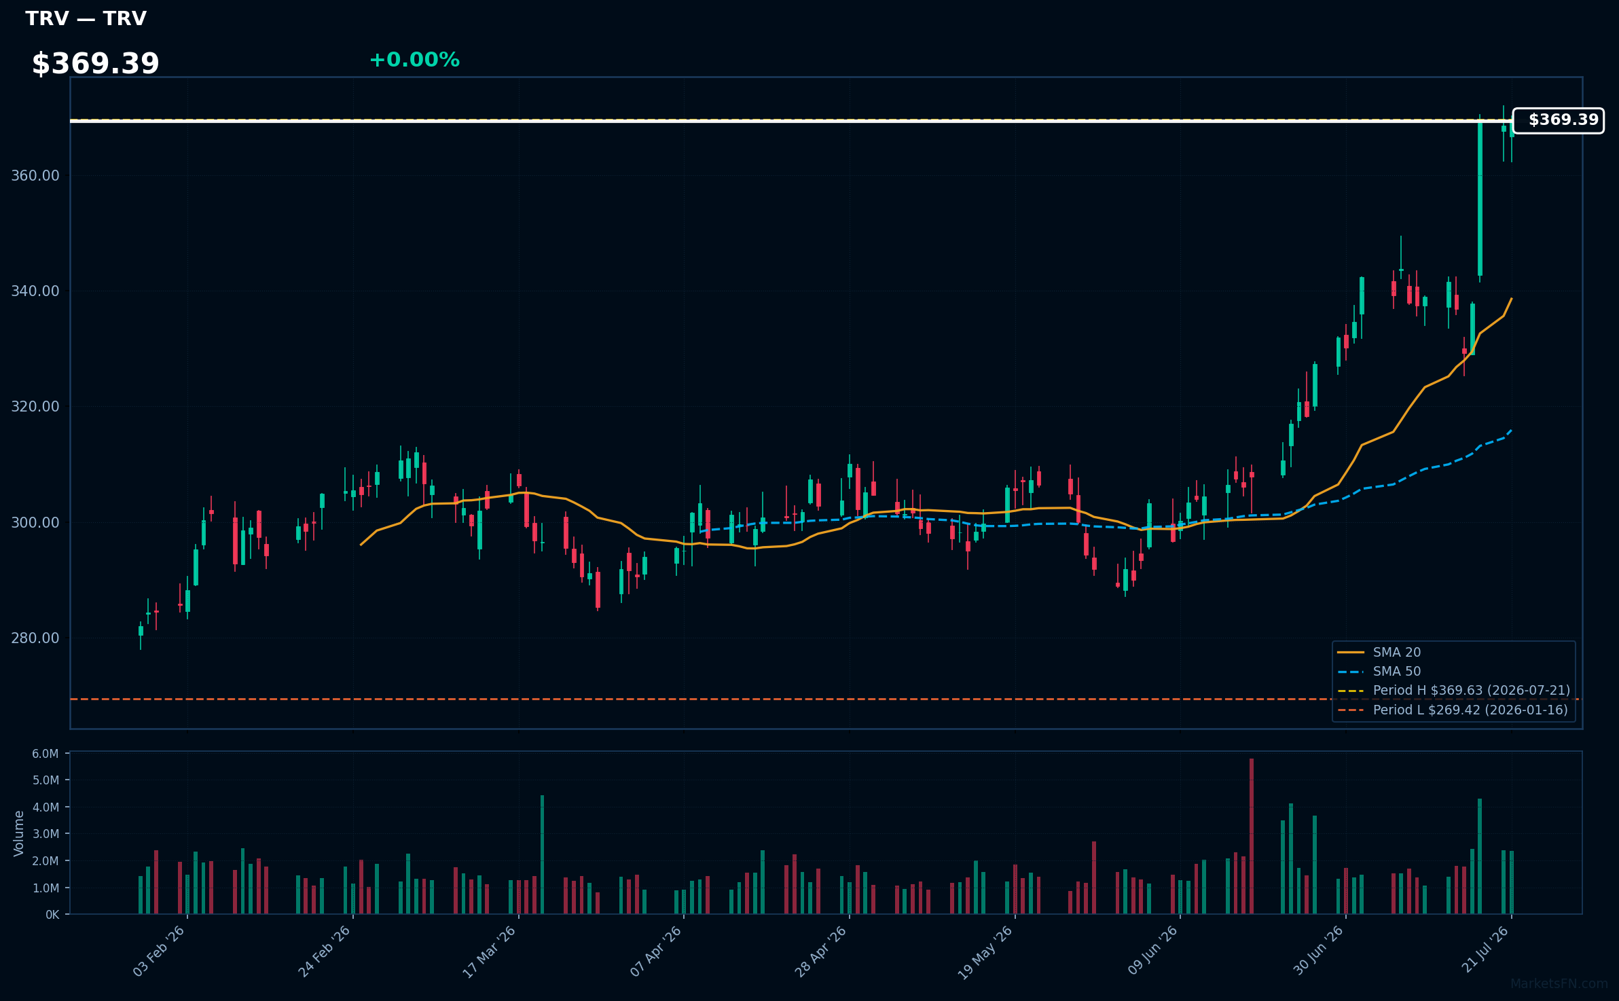This screenshot has height=1001, width=1619.
Task: Click the 5.0M volume axis label
Action: (46, 780)
